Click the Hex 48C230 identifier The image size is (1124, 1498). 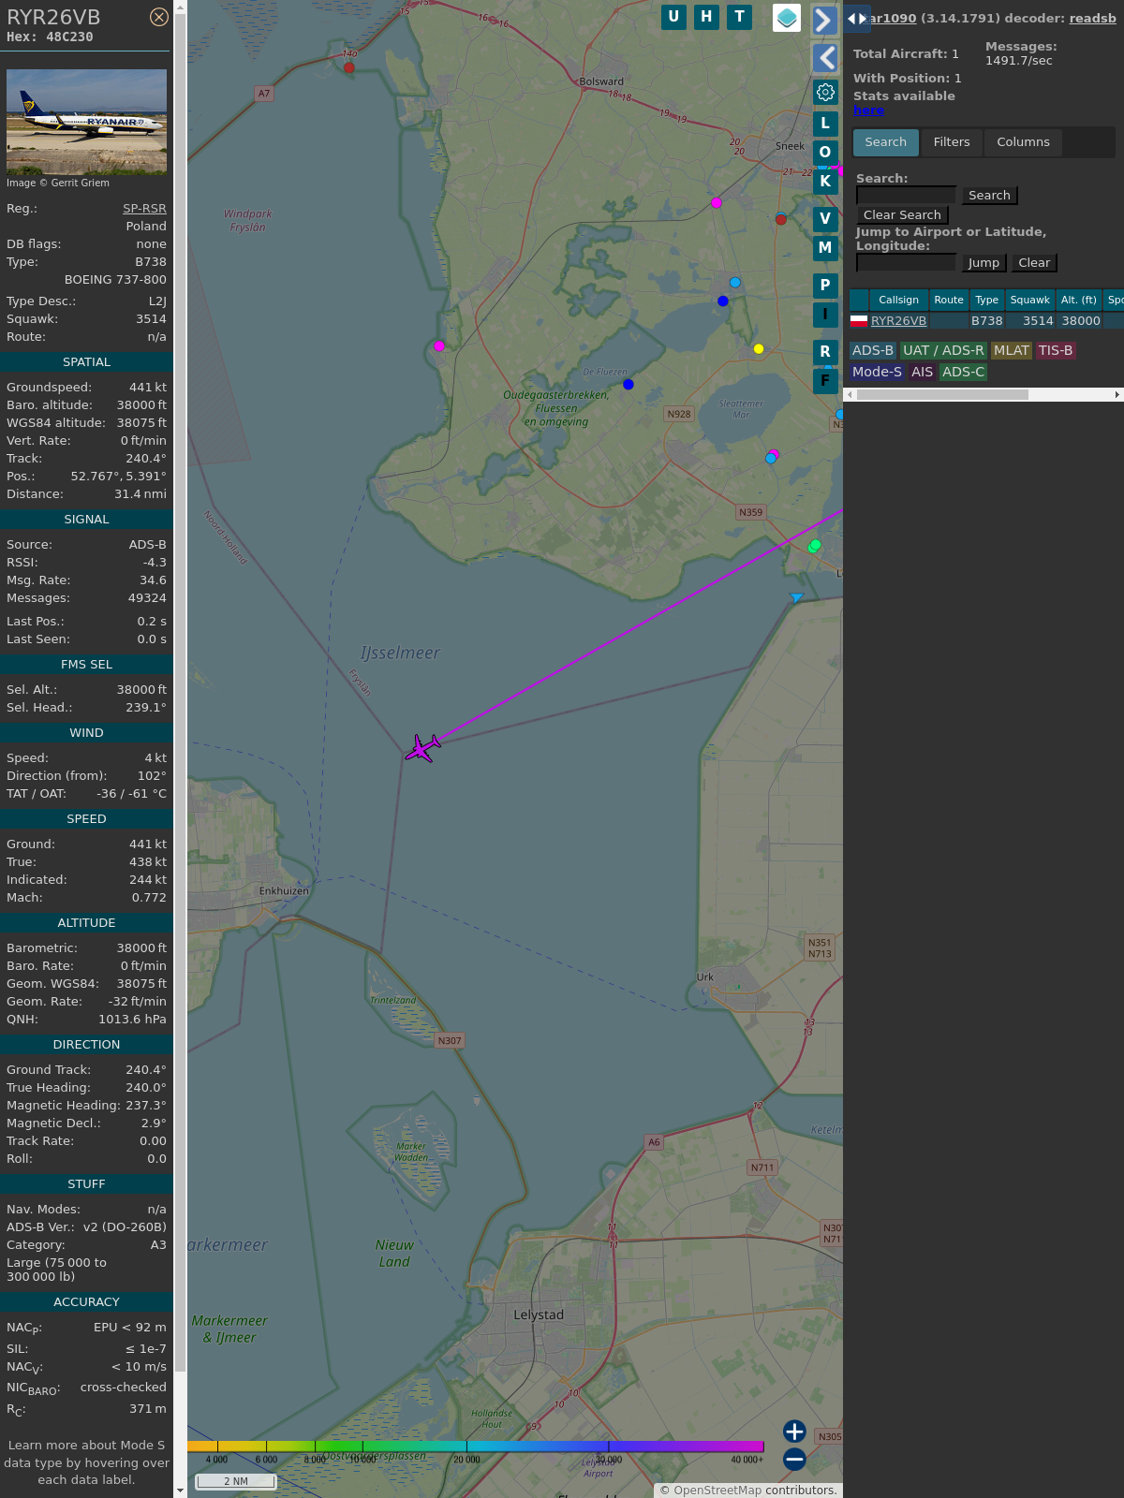pos(50,37)
